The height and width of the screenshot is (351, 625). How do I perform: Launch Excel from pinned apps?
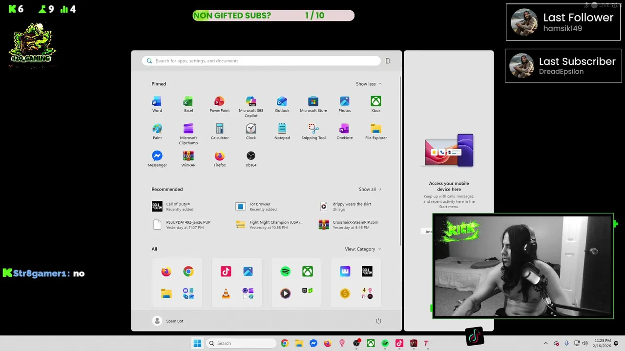pos(188,104)
